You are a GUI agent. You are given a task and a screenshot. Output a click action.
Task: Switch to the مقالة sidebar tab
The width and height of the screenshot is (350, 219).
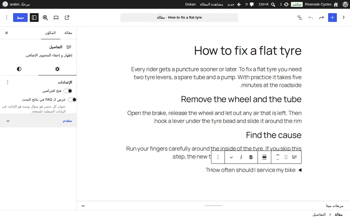[68, 33]
